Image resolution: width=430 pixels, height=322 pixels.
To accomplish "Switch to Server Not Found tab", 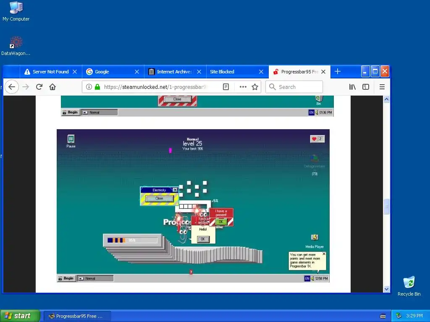I will [51, 72].
